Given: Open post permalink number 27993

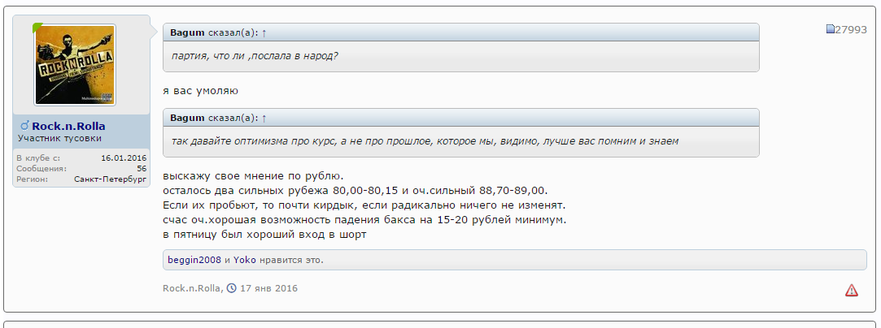Looking at the screenshot, I should coord(851,30).
